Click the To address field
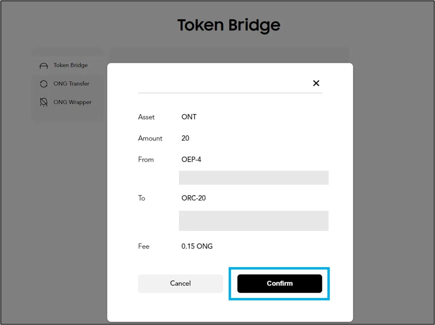The height and width of the screenshot is (325, 435). click(253, 221)
